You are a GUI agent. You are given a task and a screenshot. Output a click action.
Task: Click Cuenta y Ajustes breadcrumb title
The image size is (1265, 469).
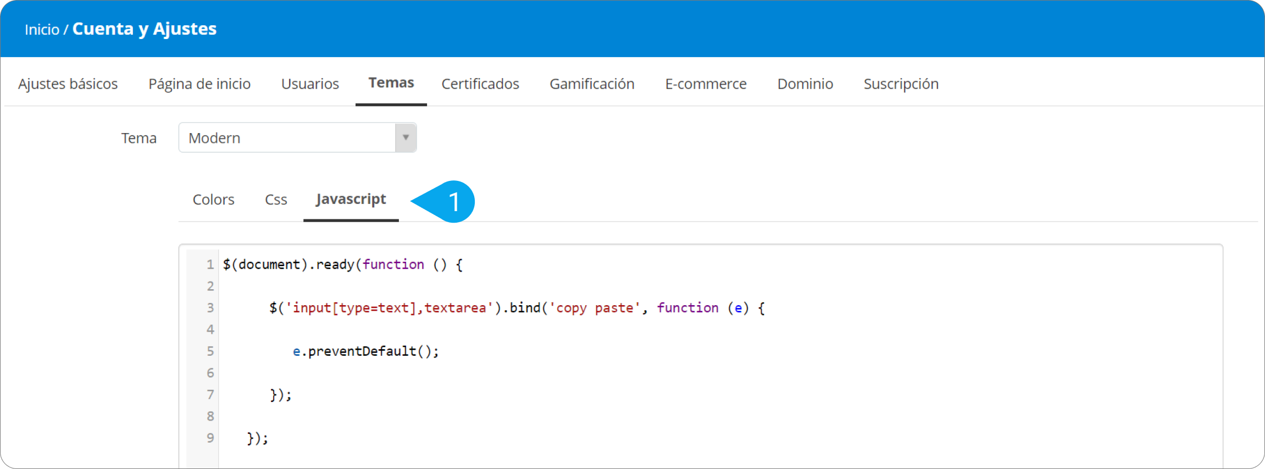tap(145, 29)
